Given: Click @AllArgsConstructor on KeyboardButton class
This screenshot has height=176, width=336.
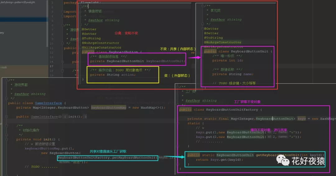Looking at the screenshot, I should [x=101, y=47].
